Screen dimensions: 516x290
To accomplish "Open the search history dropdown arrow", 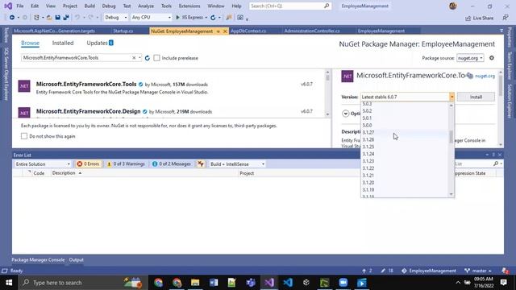I will pyautogui.click(x=139, y=58).
